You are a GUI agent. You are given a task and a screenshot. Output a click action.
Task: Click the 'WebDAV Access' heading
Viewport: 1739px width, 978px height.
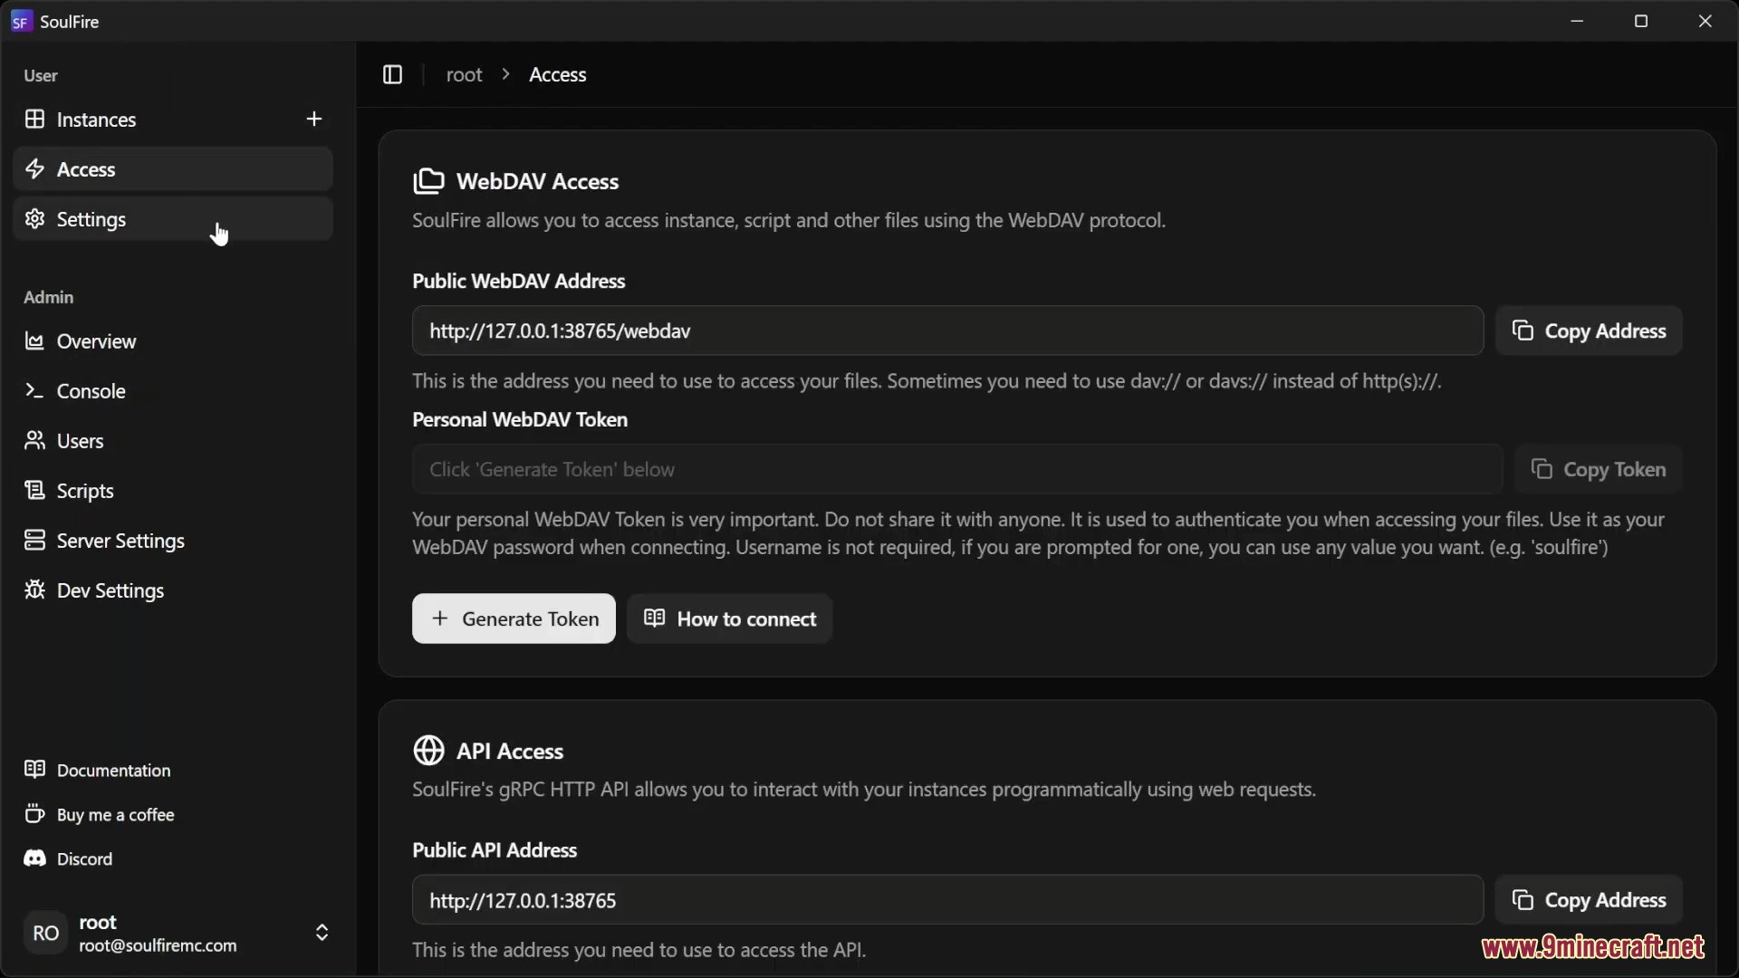tap(537, 181)
